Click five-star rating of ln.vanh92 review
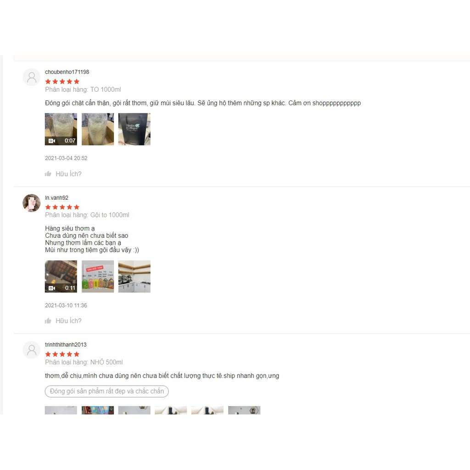Screen dimensions: 470x470 pyautogui.click(x=62, y=207)
